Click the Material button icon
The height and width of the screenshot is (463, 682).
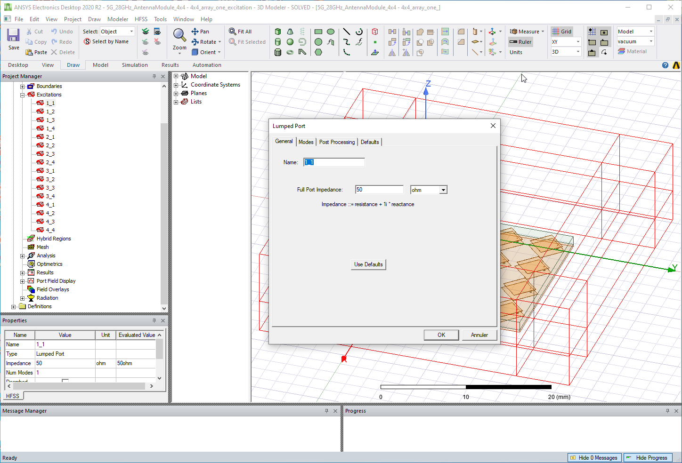(x=621, y=52)
